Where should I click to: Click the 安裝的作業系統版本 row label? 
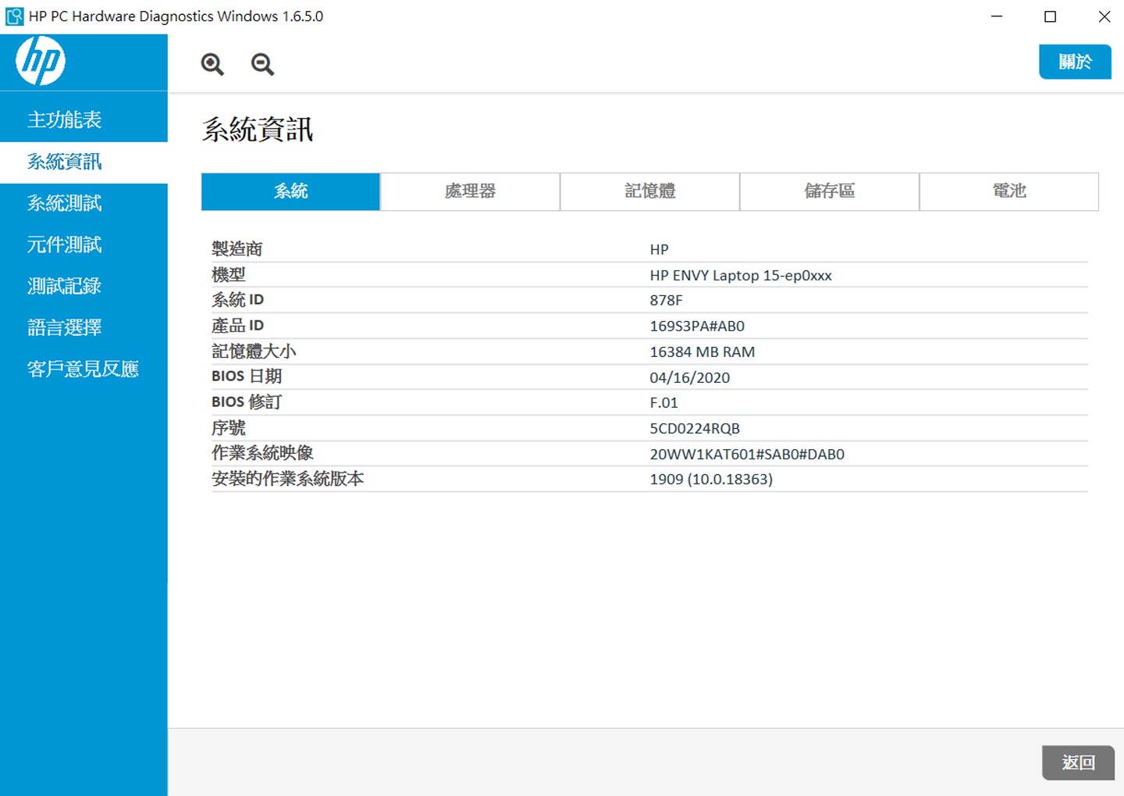[x=287, y=479]
